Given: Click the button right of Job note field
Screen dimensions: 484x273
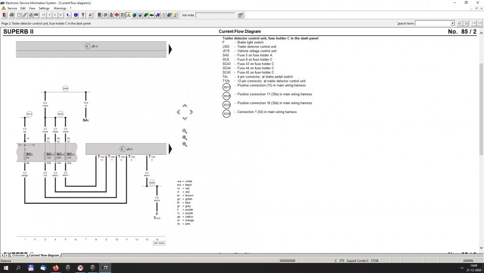Looking at the screenshot, I should [x=240, y=15].
